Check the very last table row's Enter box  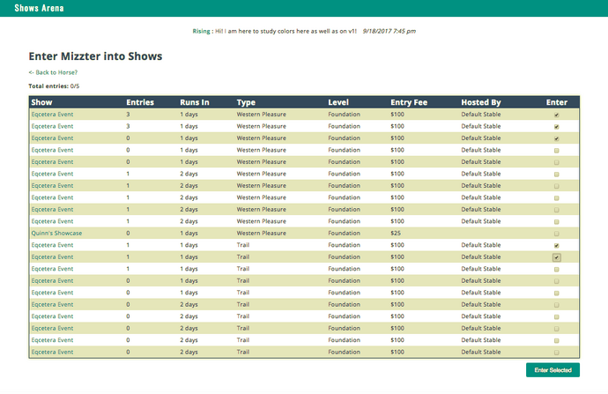(x=556, y=353)
